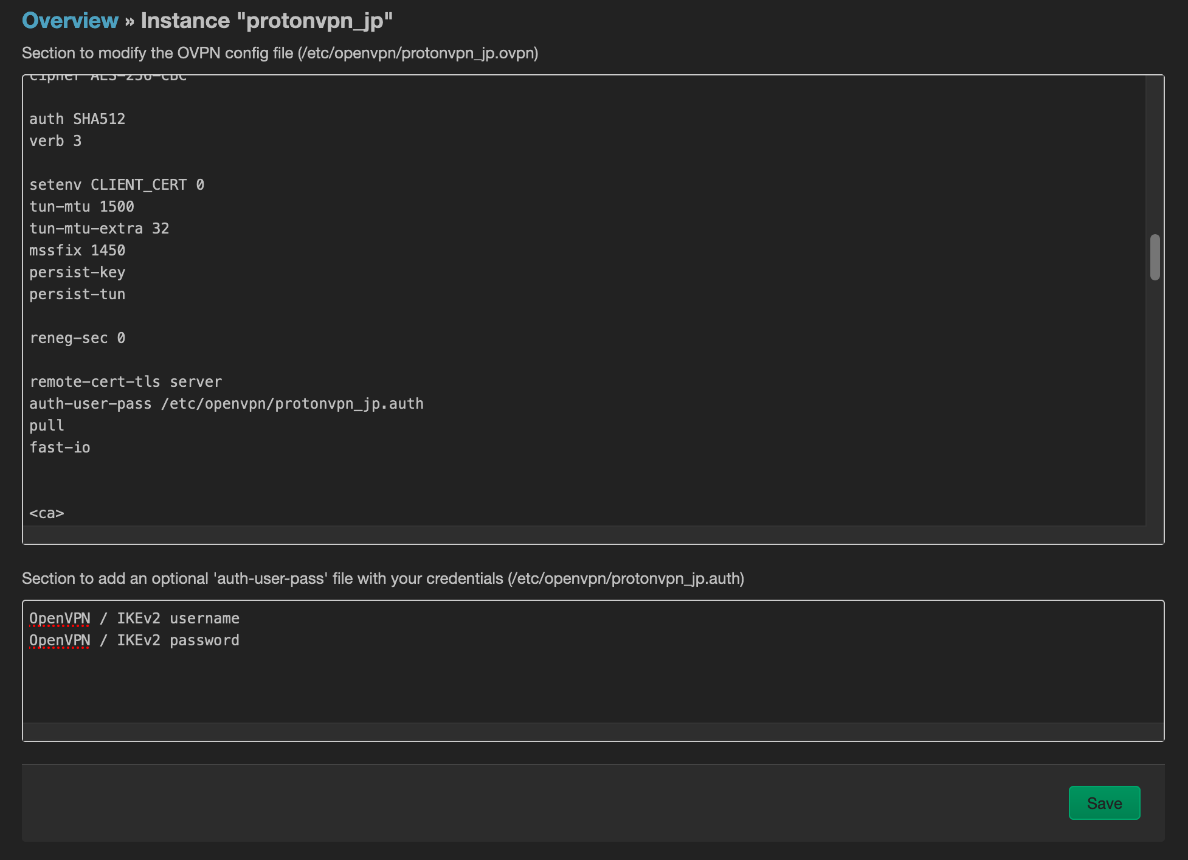Place cursor on 'remote-cert-tls server' line
Viewport: 1188px width, 860px height.
[x=125, y=382]
